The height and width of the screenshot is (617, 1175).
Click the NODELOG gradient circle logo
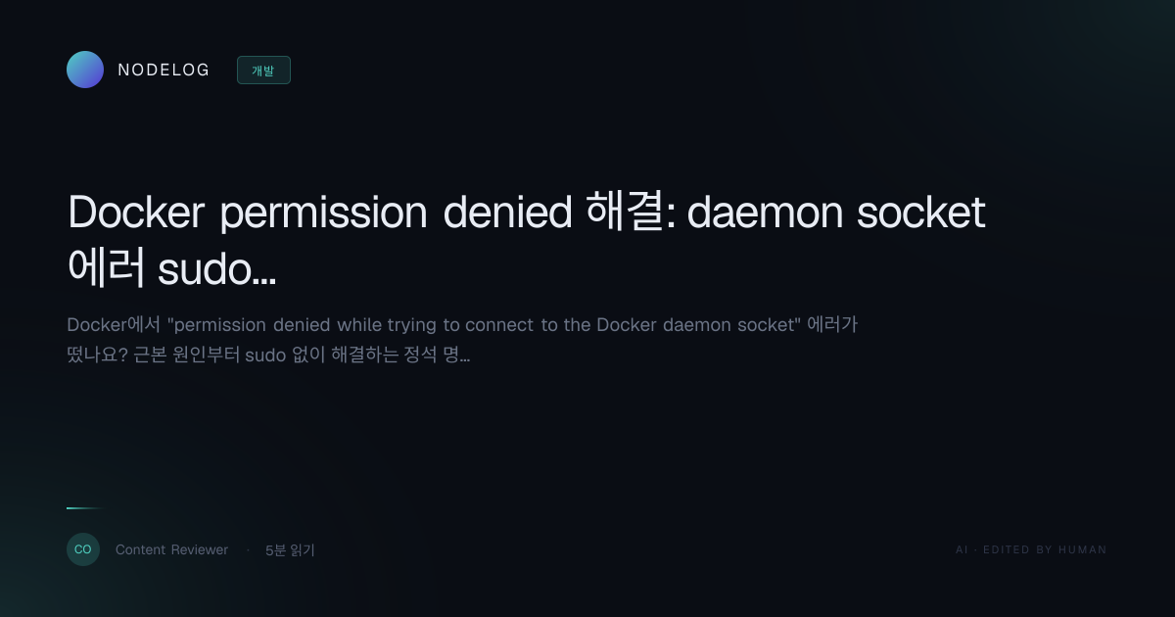tap(85, 70)
